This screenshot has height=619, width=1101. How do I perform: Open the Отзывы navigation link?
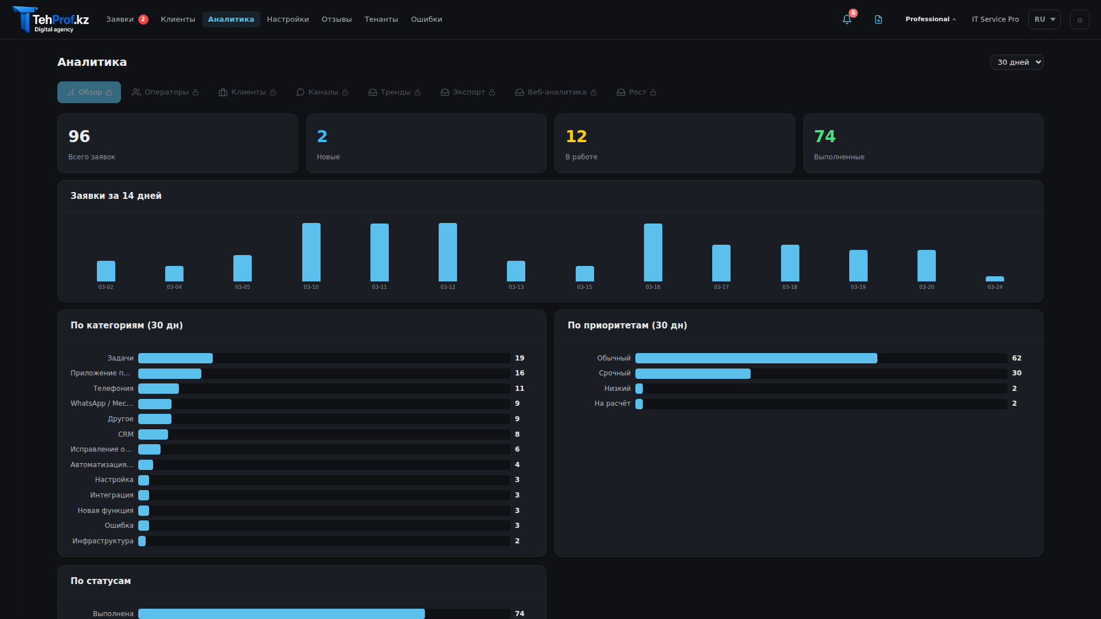tap(337, 19)
